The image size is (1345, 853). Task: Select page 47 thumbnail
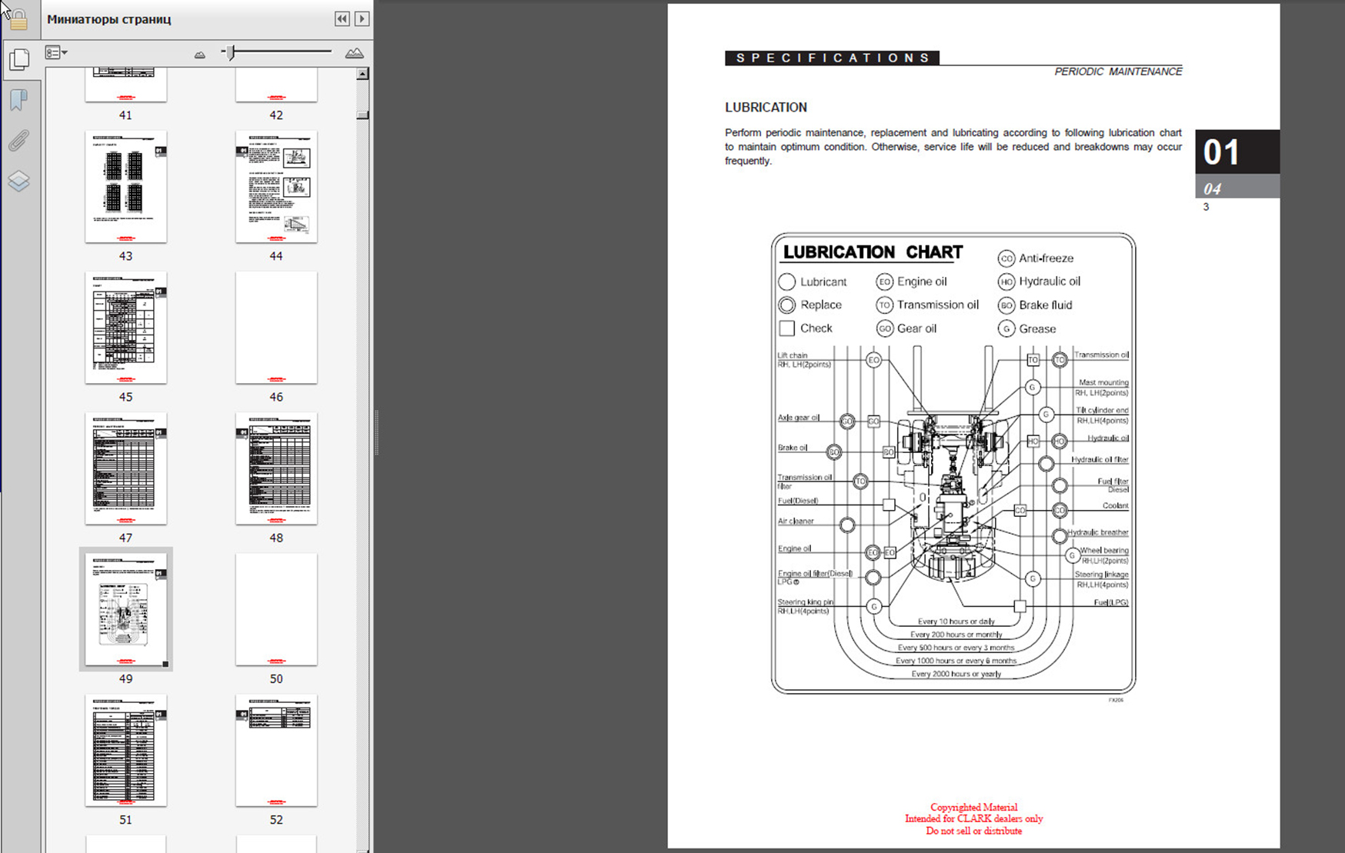tap(125, 468)
